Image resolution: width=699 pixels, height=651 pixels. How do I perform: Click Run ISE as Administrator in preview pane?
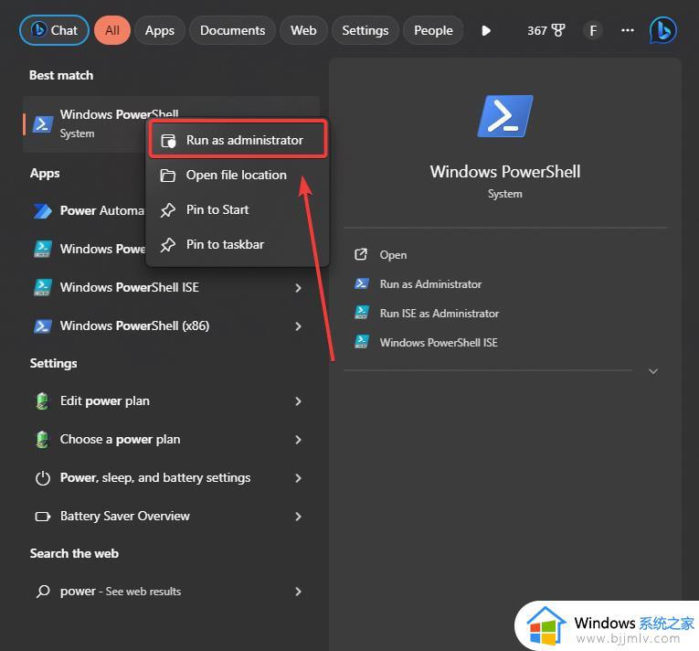click(440, 314)
